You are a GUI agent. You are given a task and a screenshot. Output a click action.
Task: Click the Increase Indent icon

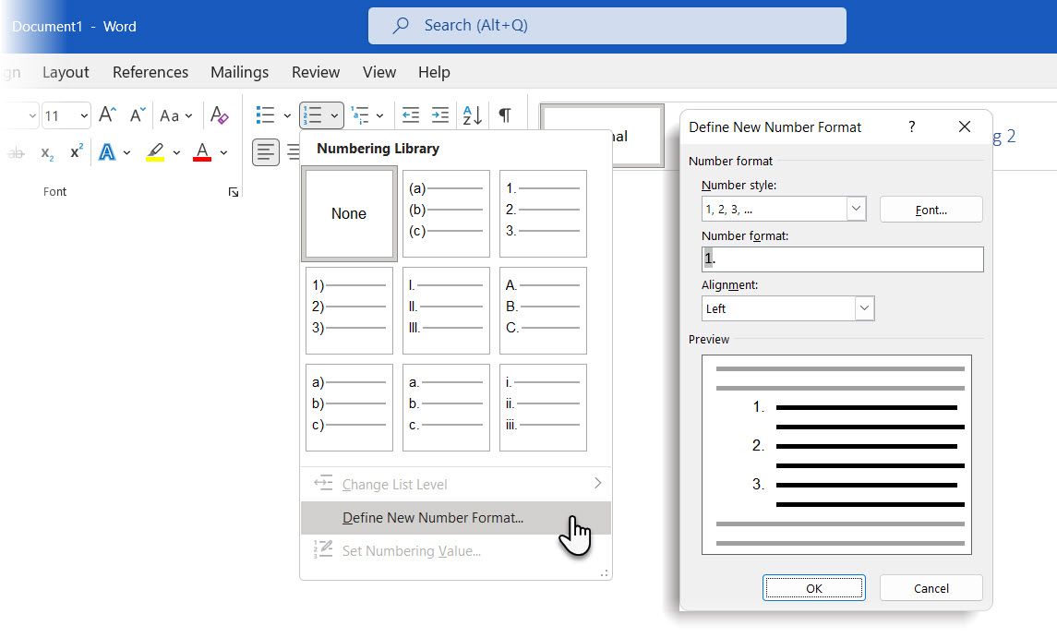(x=440, y=114)
